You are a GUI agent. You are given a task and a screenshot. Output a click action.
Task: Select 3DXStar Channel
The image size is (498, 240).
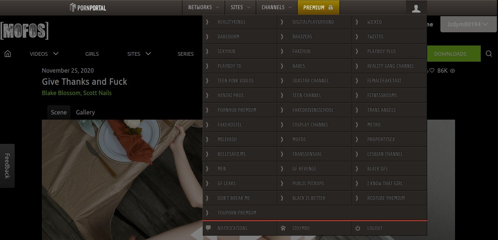pyautogui.click(x=315, y=80)
